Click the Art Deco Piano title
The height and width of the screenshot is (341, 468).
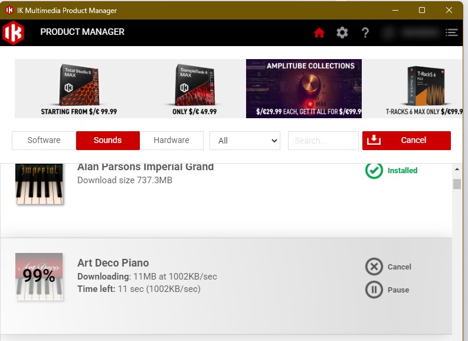point(113,263)
